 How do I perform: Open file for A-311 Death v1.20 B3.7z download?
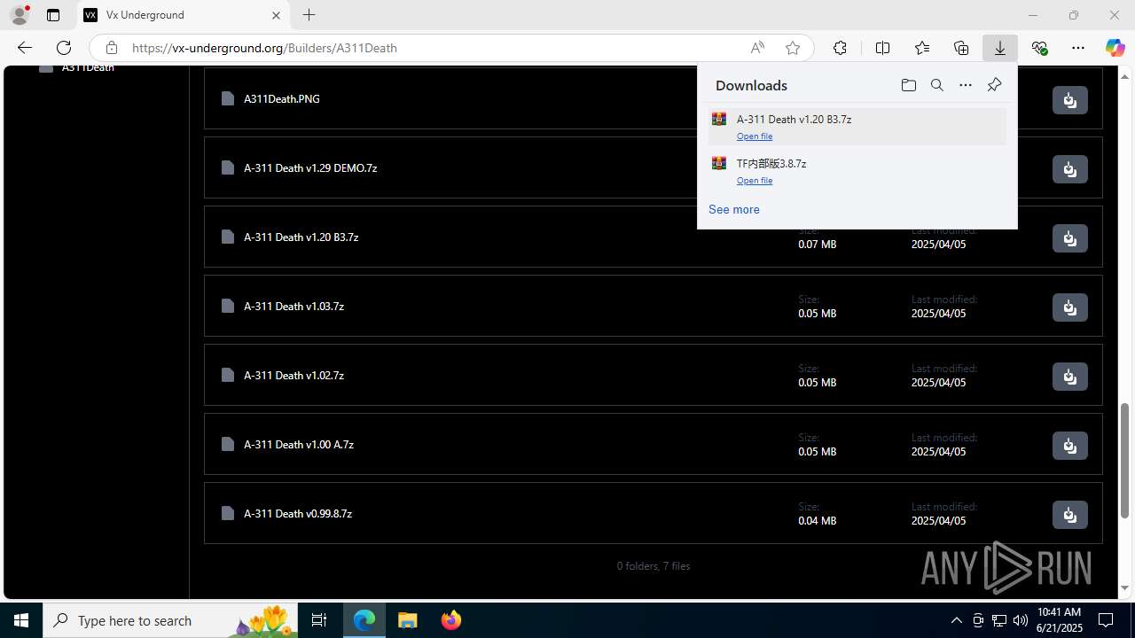[x=755, y=136]
